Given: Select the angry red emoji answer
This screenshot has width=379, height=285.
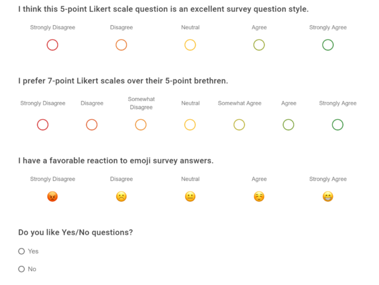Looking at the screenshot, I should click(52, 197).
